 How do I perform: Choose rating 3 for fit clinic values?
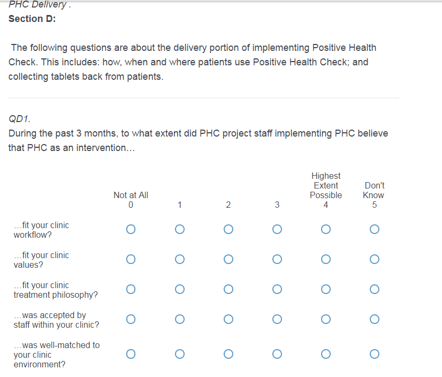point(277,260)
